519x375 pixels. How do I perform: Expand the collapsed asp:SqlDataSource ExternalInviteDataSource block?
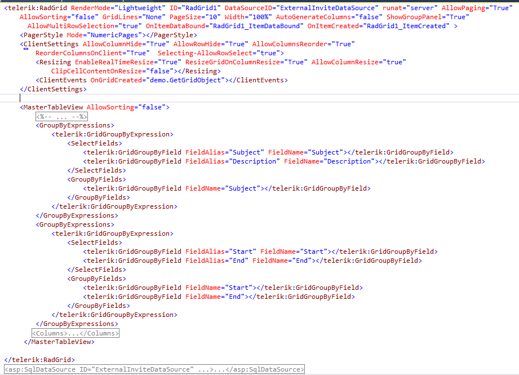pos(154,369)
